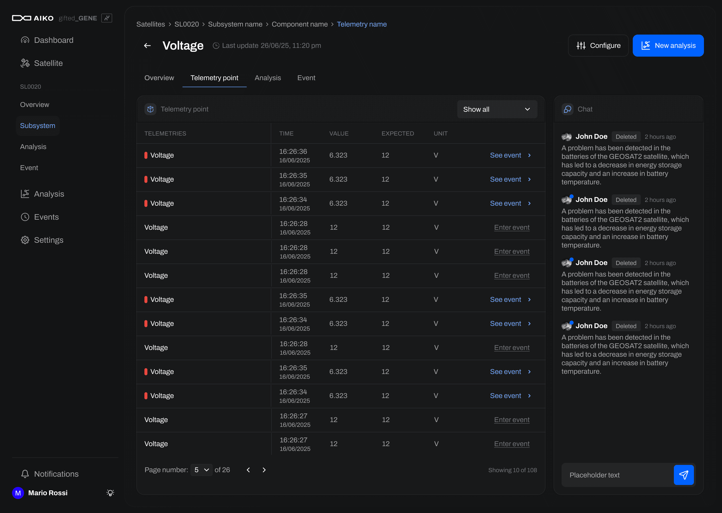Expand the Show all filter dropdown
Screen dimensions: 722x513
(497, 109)
